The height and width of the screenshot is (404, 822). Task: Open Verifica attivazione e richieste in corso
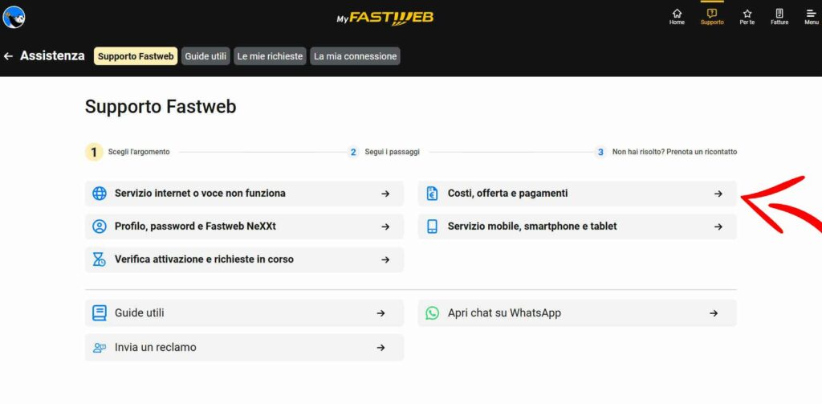(x=244, y=259)
